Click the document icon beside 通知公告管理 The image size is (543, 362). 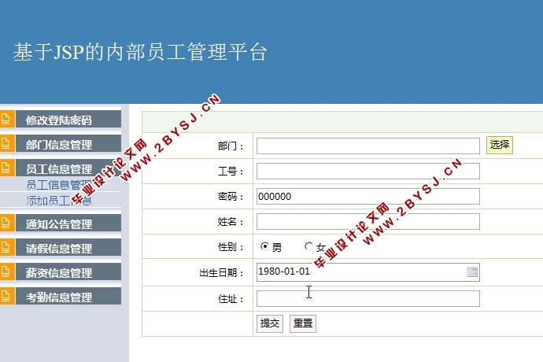tap(6, 223)
